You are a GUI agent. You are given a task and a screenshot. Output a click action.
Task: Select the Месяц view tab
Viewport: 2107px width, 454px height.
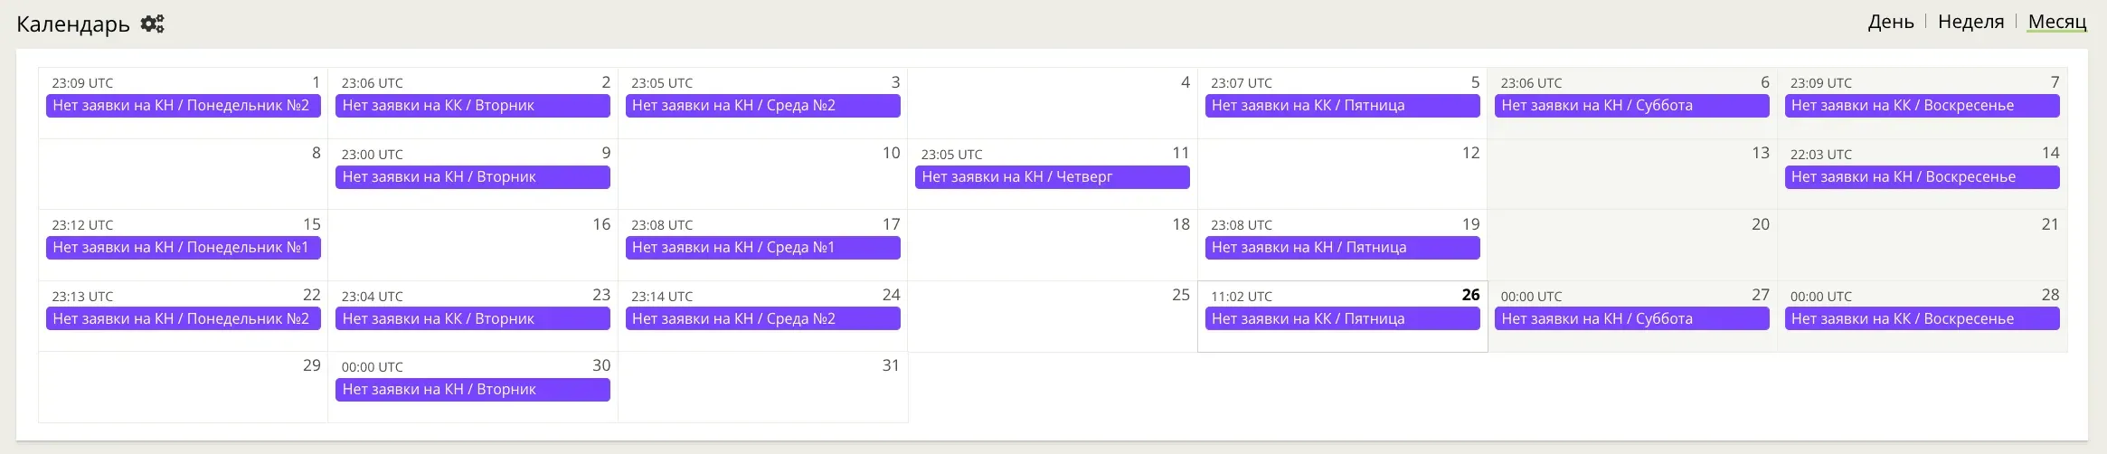pos(2056,22)
